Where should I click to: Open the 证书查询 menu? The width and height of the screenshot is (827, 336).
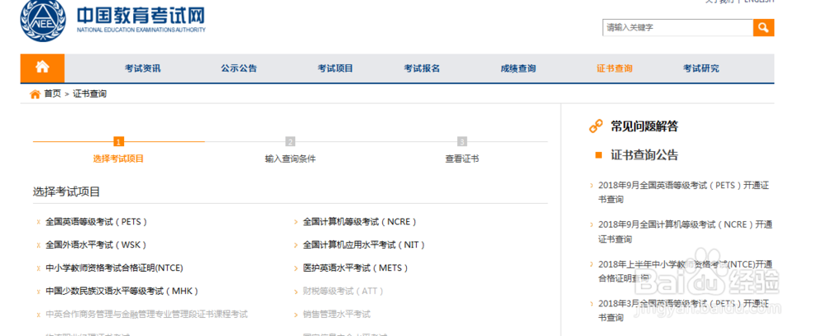pyautogui.click(x=614, y=69)
